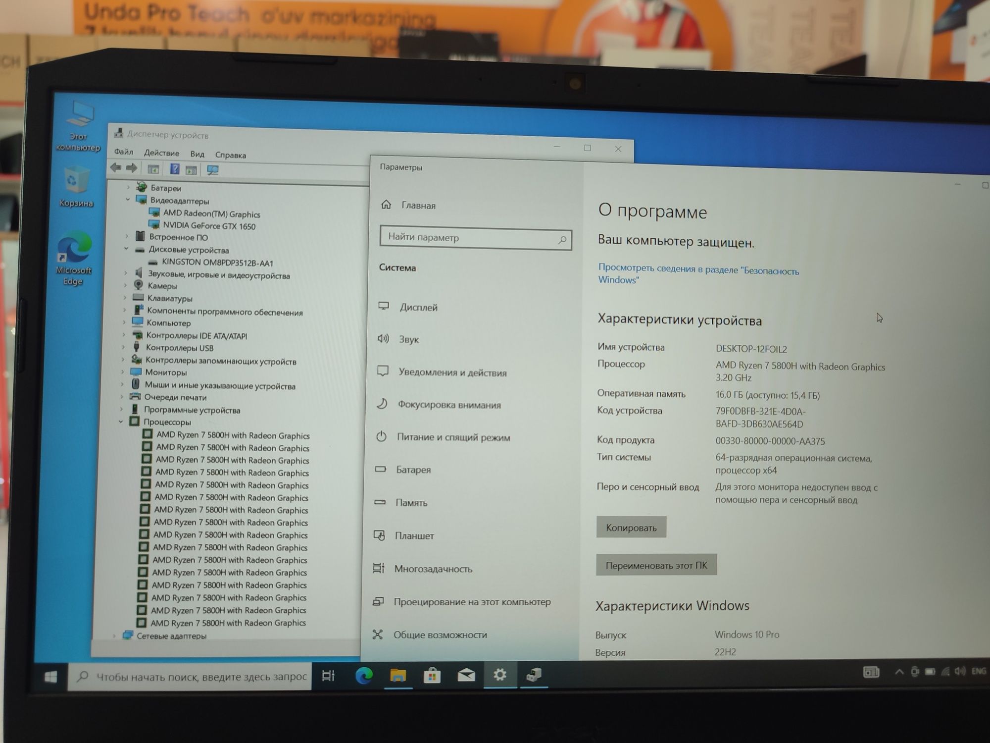Screen dimensions: 990x743
Task: Expand Контроллеры USB node
Action: 124,347
